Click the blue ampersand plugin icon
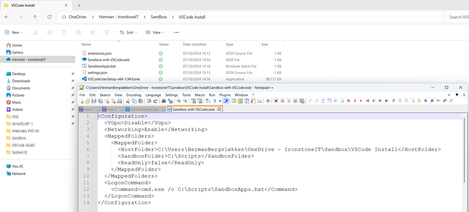Image resolution: width=469 pixels, height=212 pixels. [426, 101]
